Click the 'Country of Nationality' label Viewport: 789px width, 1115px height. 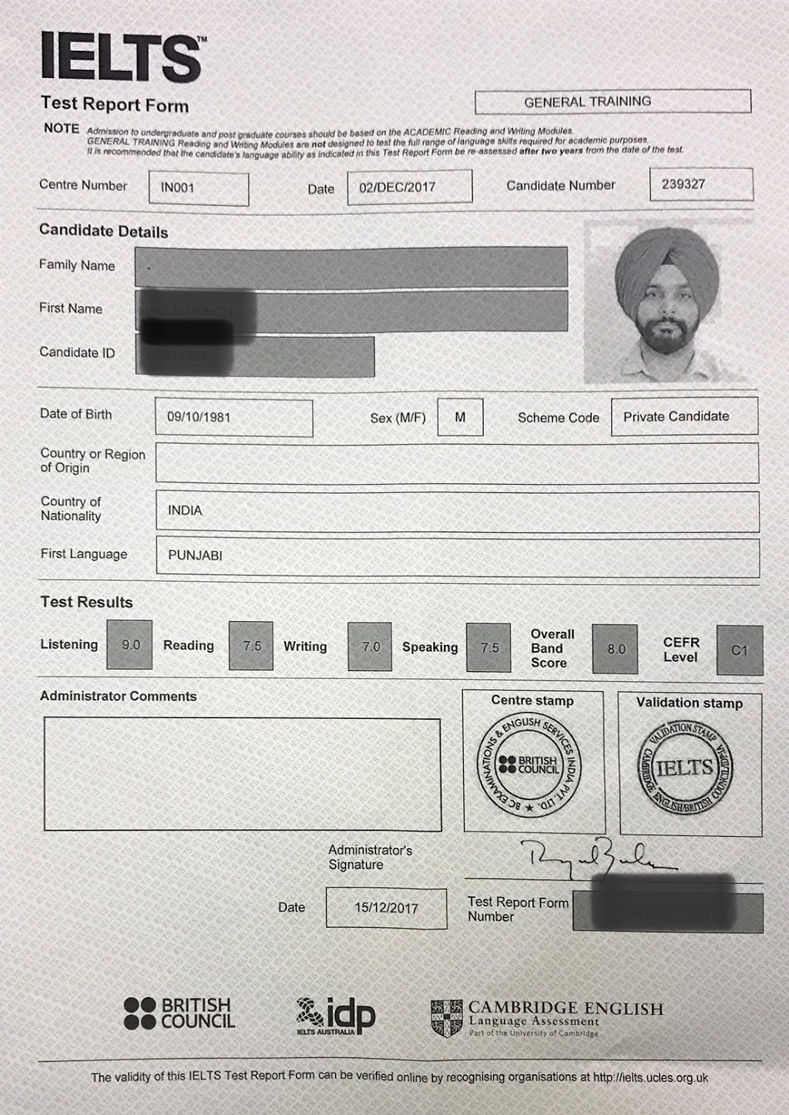[x=71, y=509]
